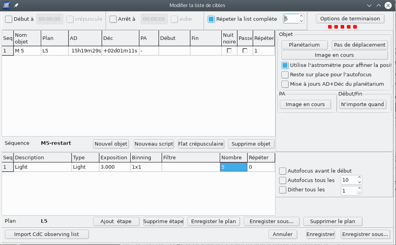Click AD cell 15h19m29s
Screen dimensions: 396x245
86,51
